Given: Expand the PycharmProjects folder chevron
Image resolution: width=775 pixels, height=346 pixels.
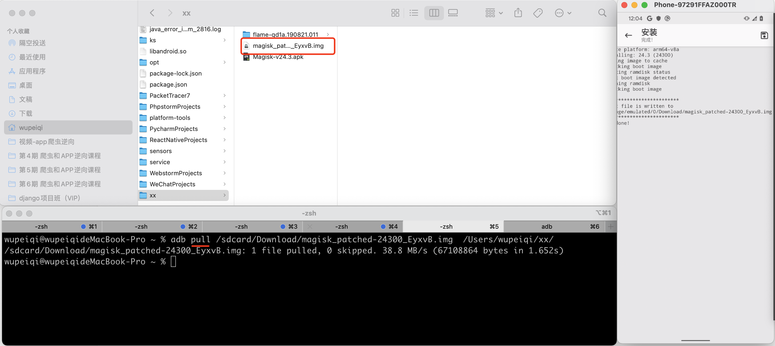Looking at the screenshot, I should (x=224, y=129).
